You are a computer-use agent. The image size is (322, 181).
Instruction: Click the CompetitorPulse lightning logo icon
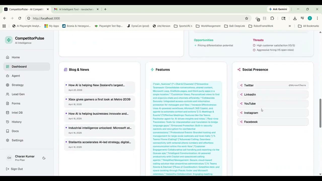9,40
